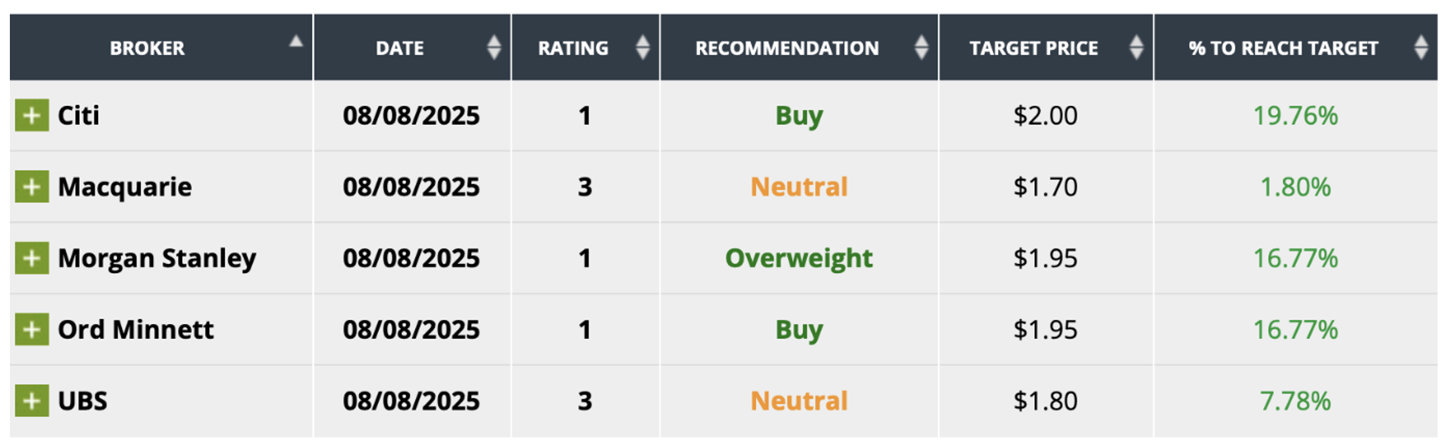1444x448 pixels.
Task: Click the plus icon beside Ord Minnett
Action: coord(32,330)
